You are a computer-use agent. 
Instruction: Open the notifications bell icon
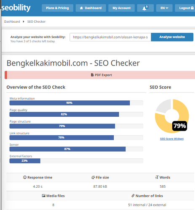[145, 8]
